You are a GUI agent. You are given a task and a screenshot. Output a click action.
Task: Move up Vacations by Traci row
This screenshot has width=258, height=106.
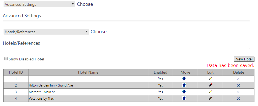[x=184, y=98]
